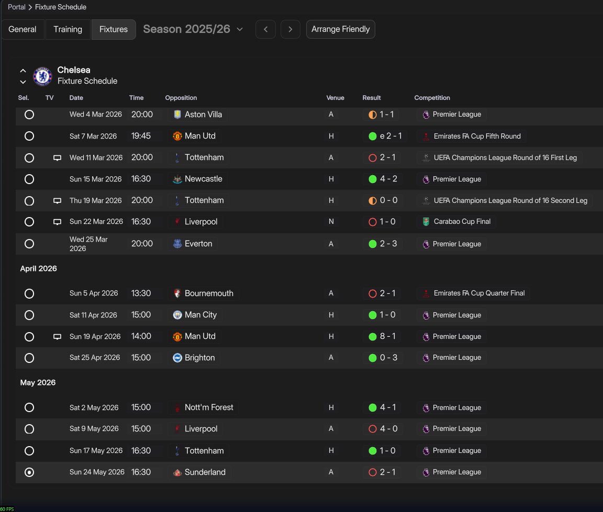This screenshot has height=512, width=603.
Task: Select the Brighton fixture radio button
Action: coord(29,358)
